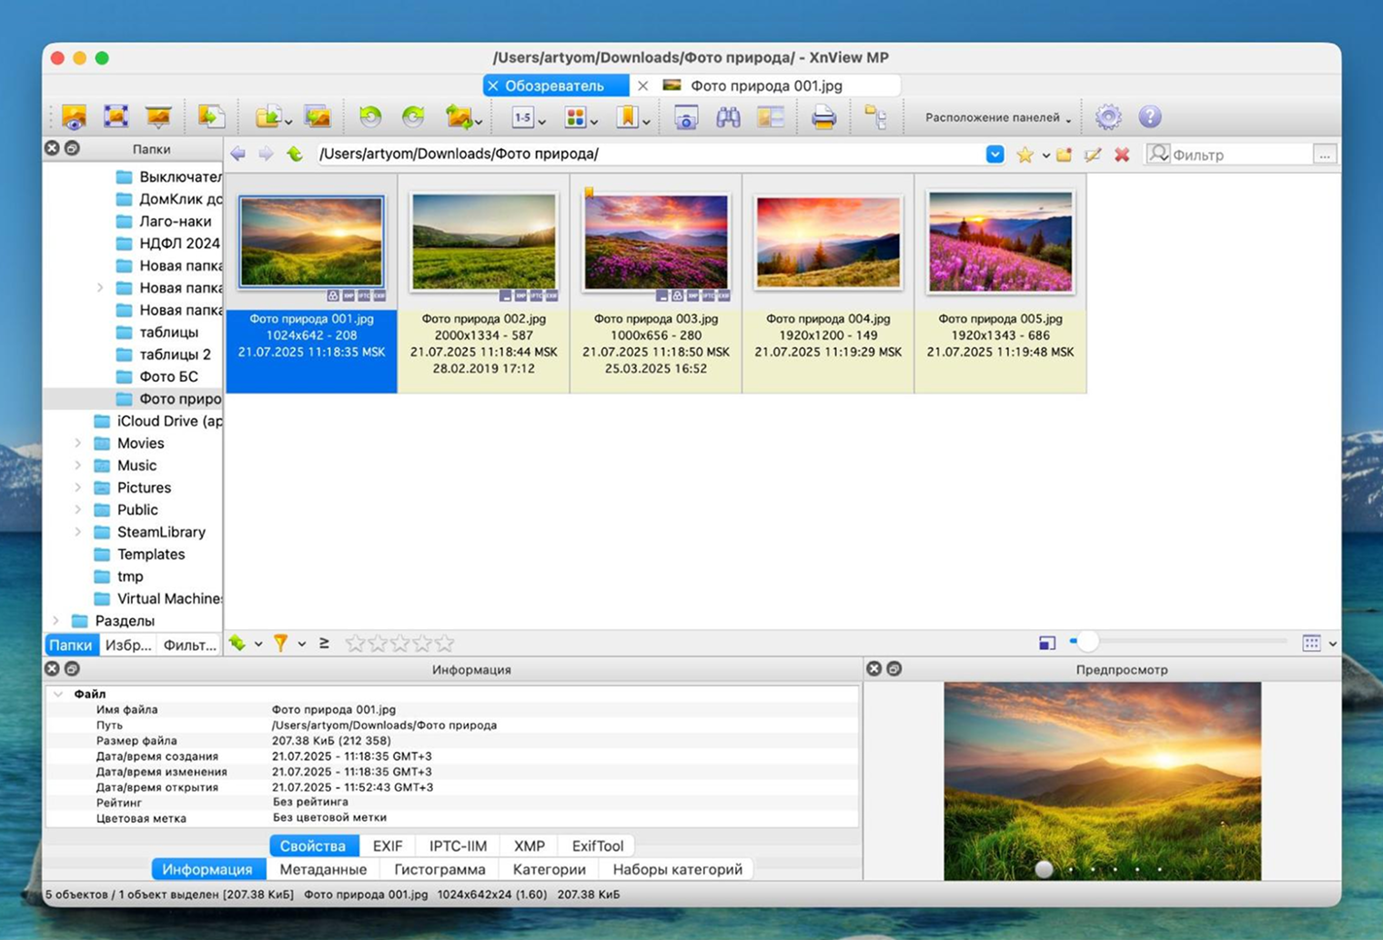
Task: Expand the SteamLibrary folder node
Action: point(77,532)
